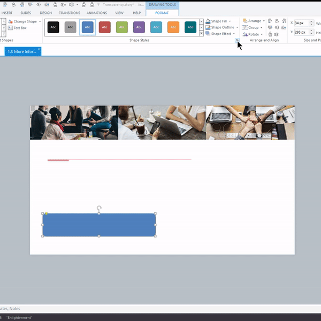
Task: Open the Group dropdown arrow
Action: 262,28
